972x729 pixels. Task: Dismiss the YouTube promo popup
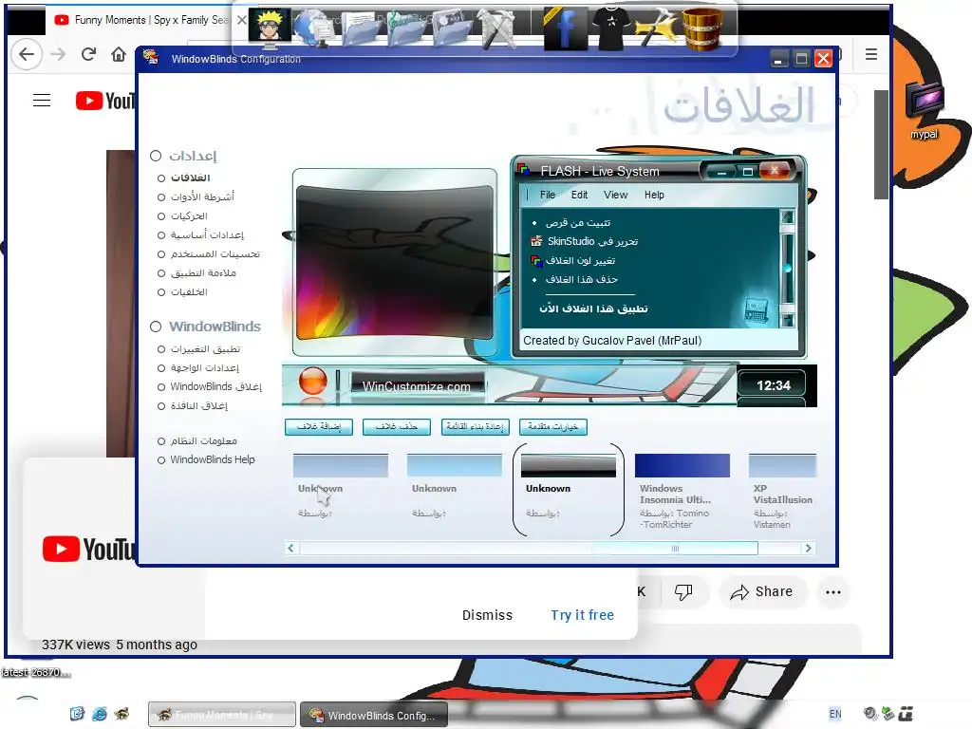(x=487, y=615)
